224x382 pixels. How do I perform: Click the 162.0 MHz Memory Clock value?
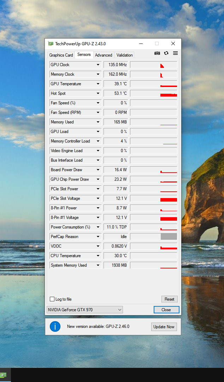click(116, 74)
